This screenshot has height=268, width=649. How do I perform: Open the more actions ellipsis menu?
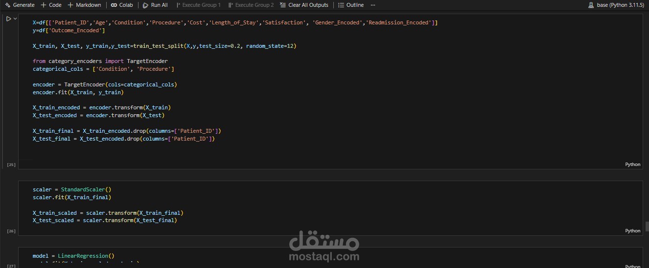pyautogui.click(x=373, y=5)
